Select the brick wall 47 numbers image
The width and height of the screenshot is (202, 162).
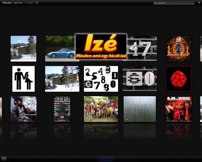coord(142,49)
